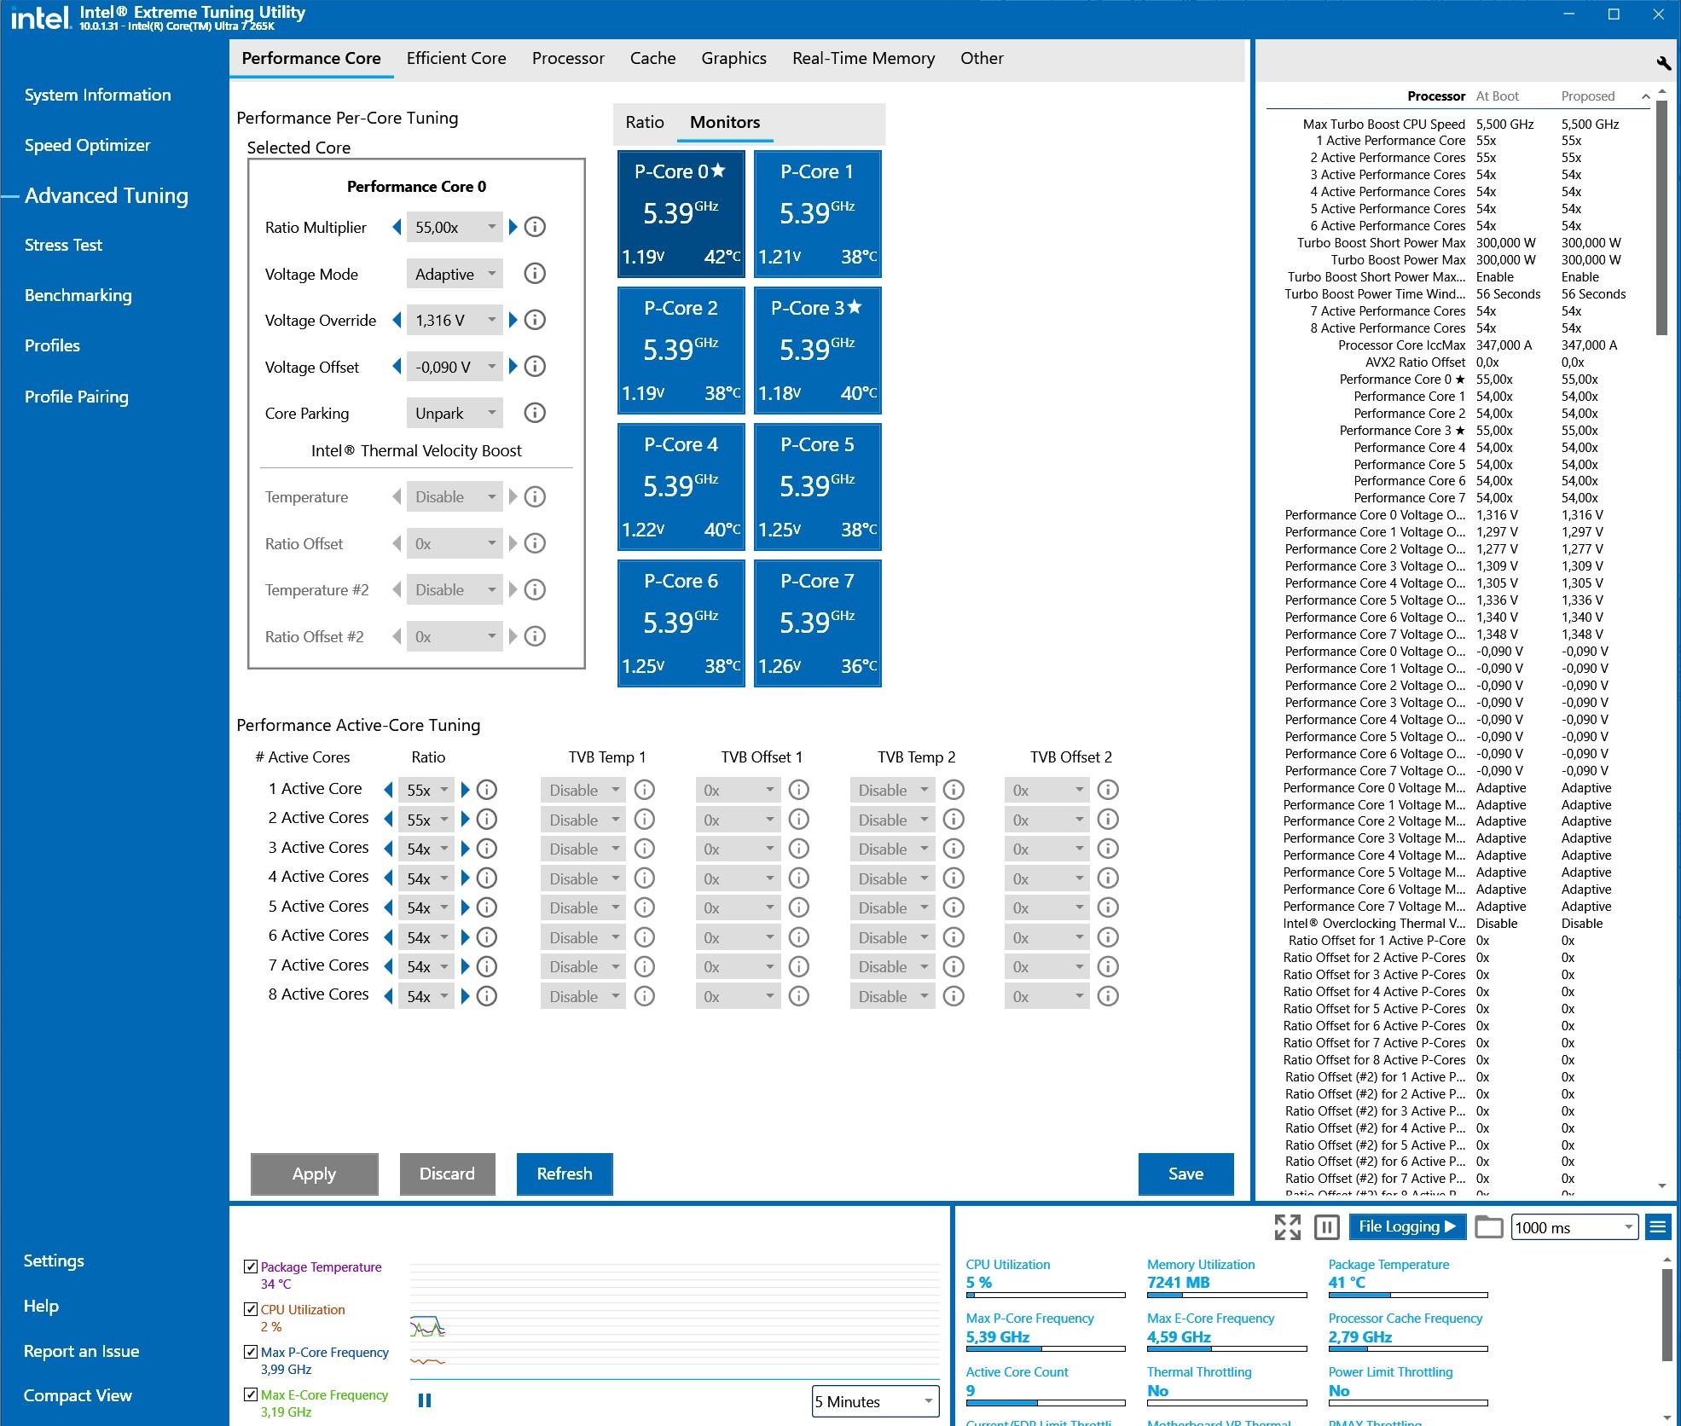Toggle CPU Utilization graph checkbox
The image size is (1681, 1426).
(x=251, y=1309)
